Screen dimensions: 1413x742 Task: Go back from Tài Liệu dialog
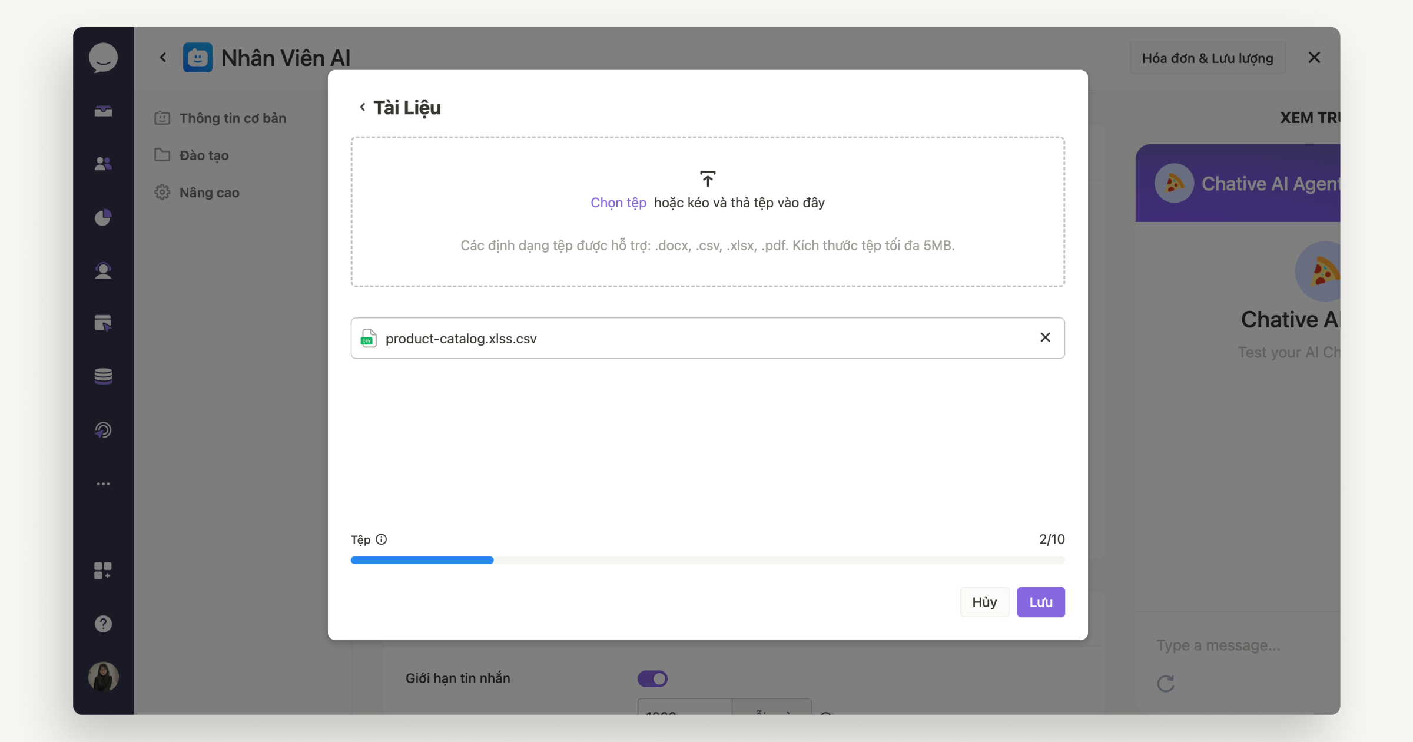coord(363,107)
